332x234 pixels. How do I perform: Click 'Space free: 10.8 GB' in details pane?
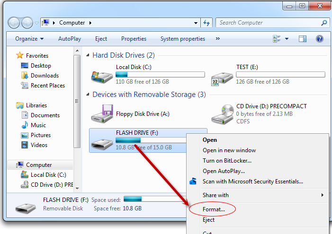(117, 208)
